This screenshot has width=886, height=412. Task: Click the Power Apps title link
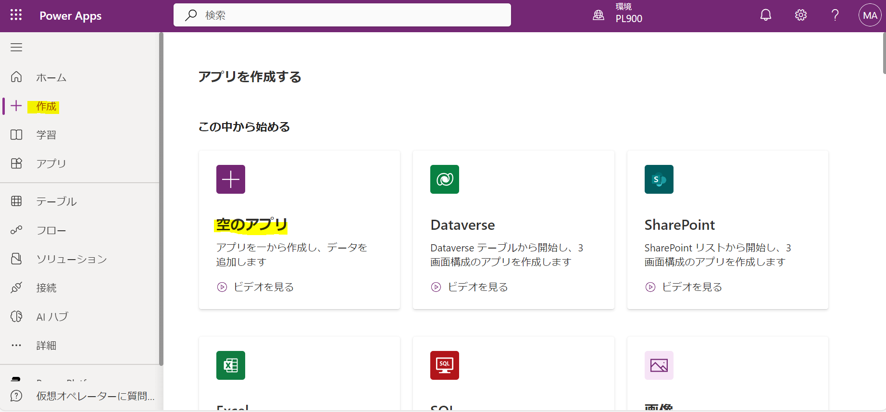(x=71, y=16)
